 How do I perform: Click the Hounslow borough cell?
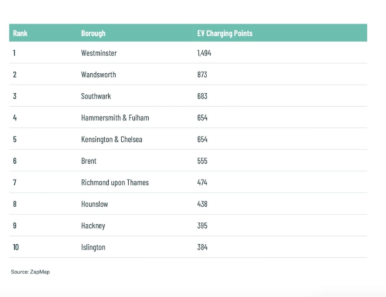pos(94,204)
